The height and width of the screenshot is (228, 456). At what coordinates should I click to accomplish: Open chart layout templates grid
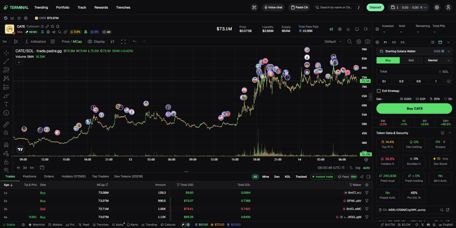(53, 41)
